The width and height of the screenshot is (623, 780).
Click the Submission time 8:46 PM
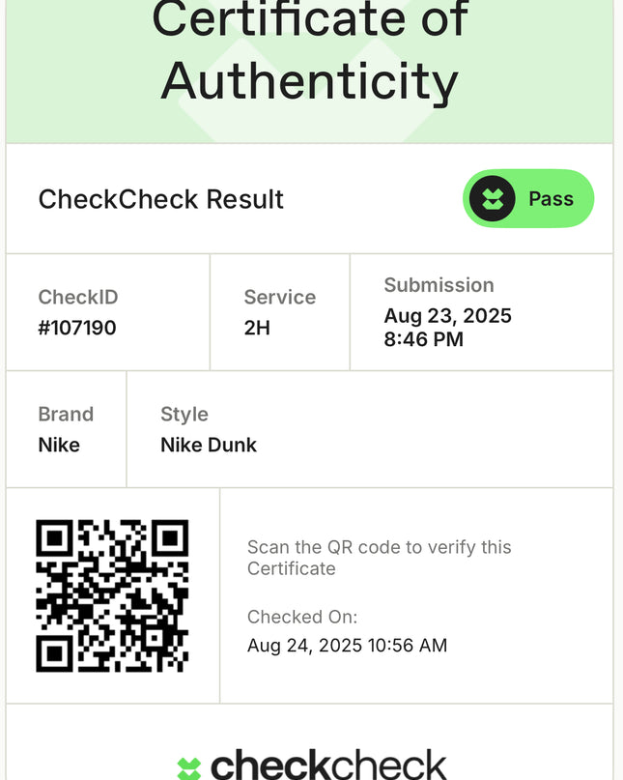tap(424, 339)
